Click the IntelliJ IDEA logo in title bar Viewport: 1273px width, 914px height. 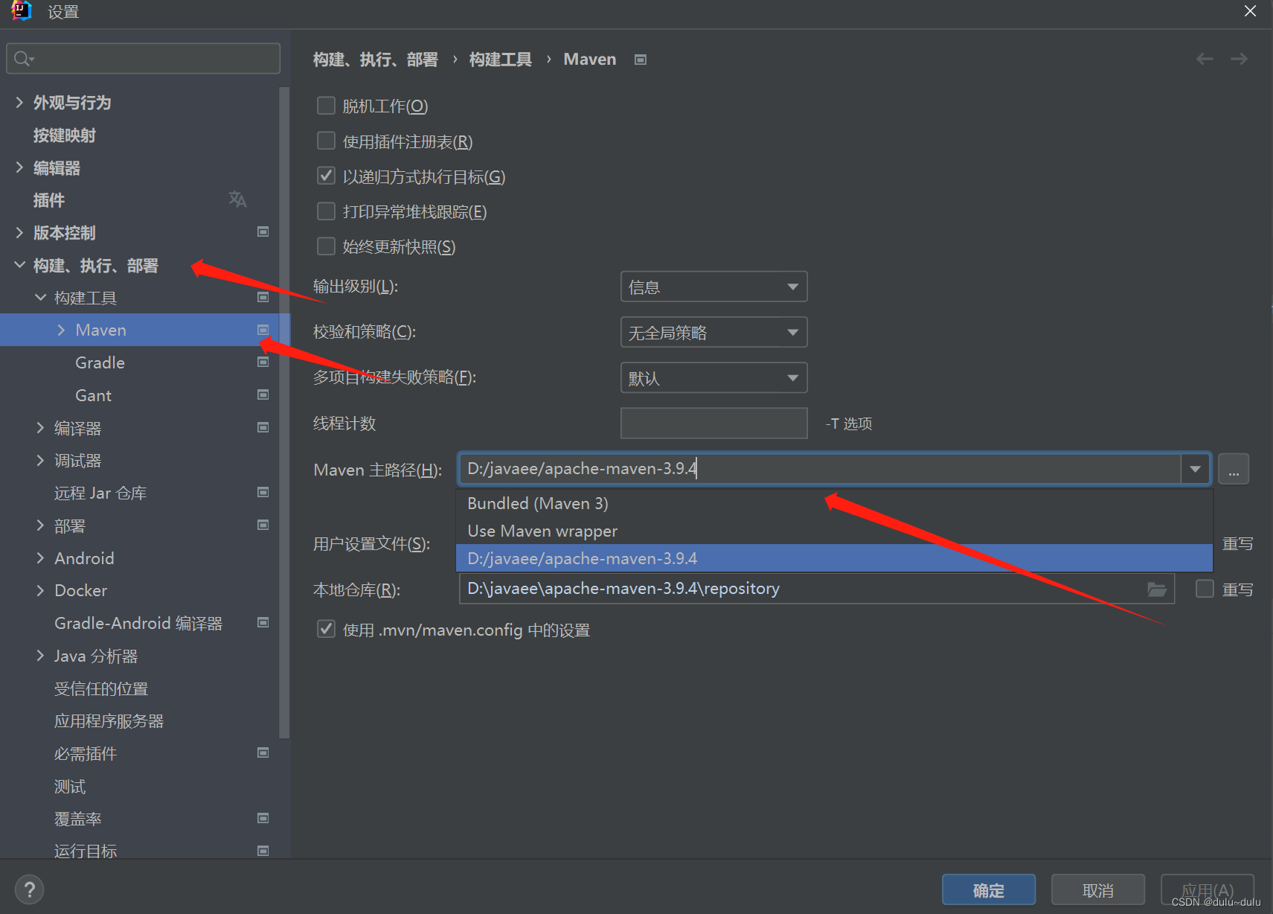(x=22, y=11)
